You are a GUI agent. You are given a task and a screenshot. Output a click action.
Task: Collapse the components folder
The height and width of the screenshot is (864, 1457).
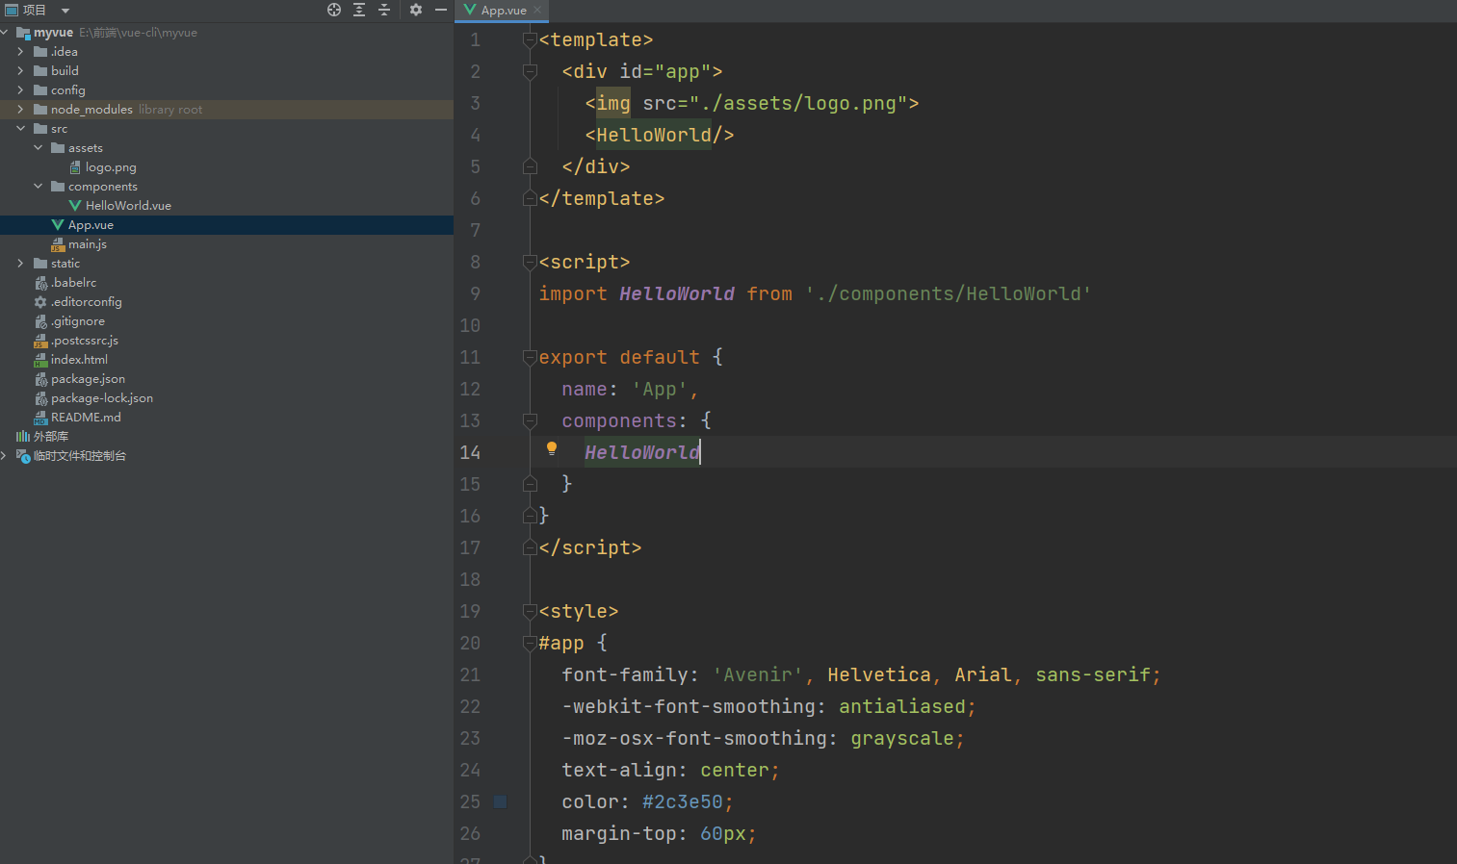(x=38, y=187)
